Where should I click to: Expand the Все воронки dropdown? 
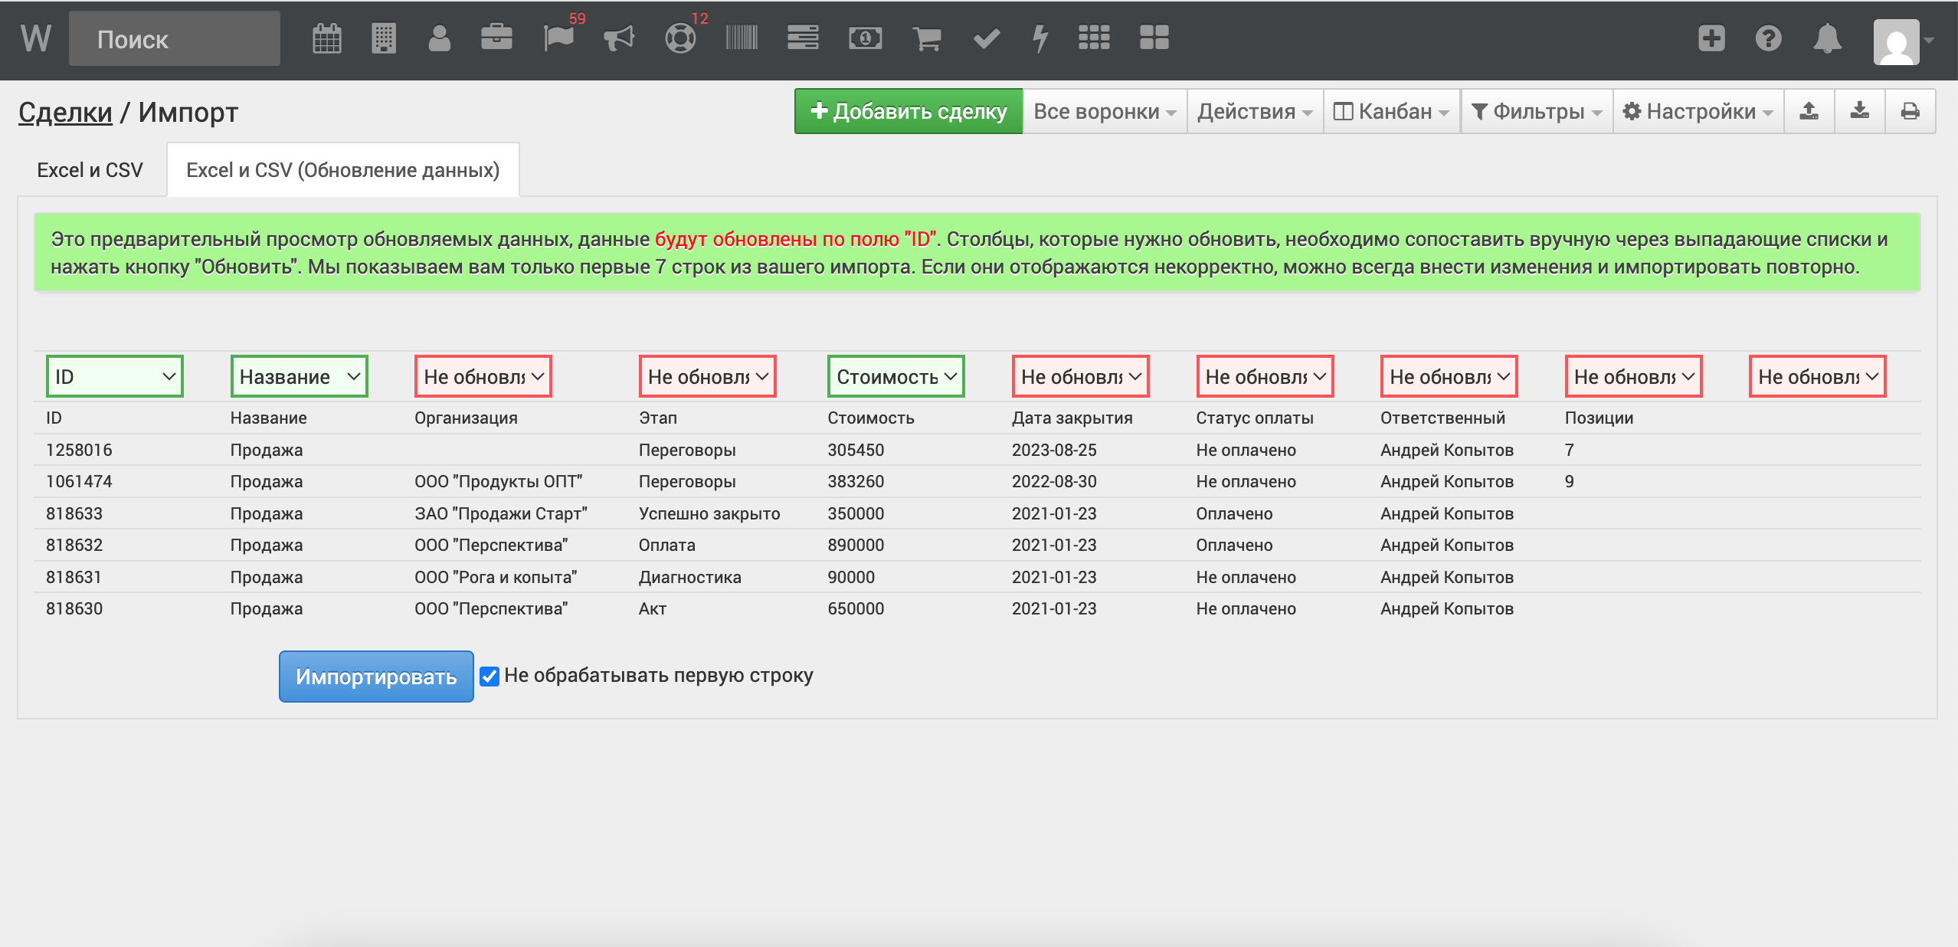1104,112
